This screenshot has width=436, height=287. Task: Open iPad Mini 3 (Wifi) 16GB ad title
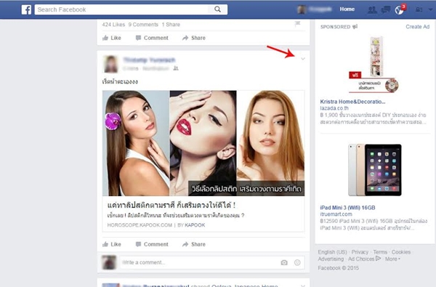tap(347, 208)
